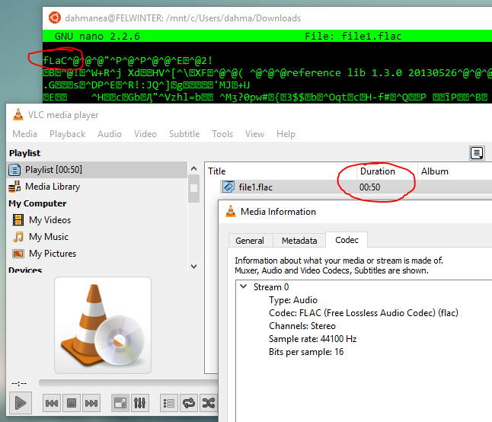Open the Video menu
The width and height of the screenshot is (492, 422).
[x=145, y=134]
